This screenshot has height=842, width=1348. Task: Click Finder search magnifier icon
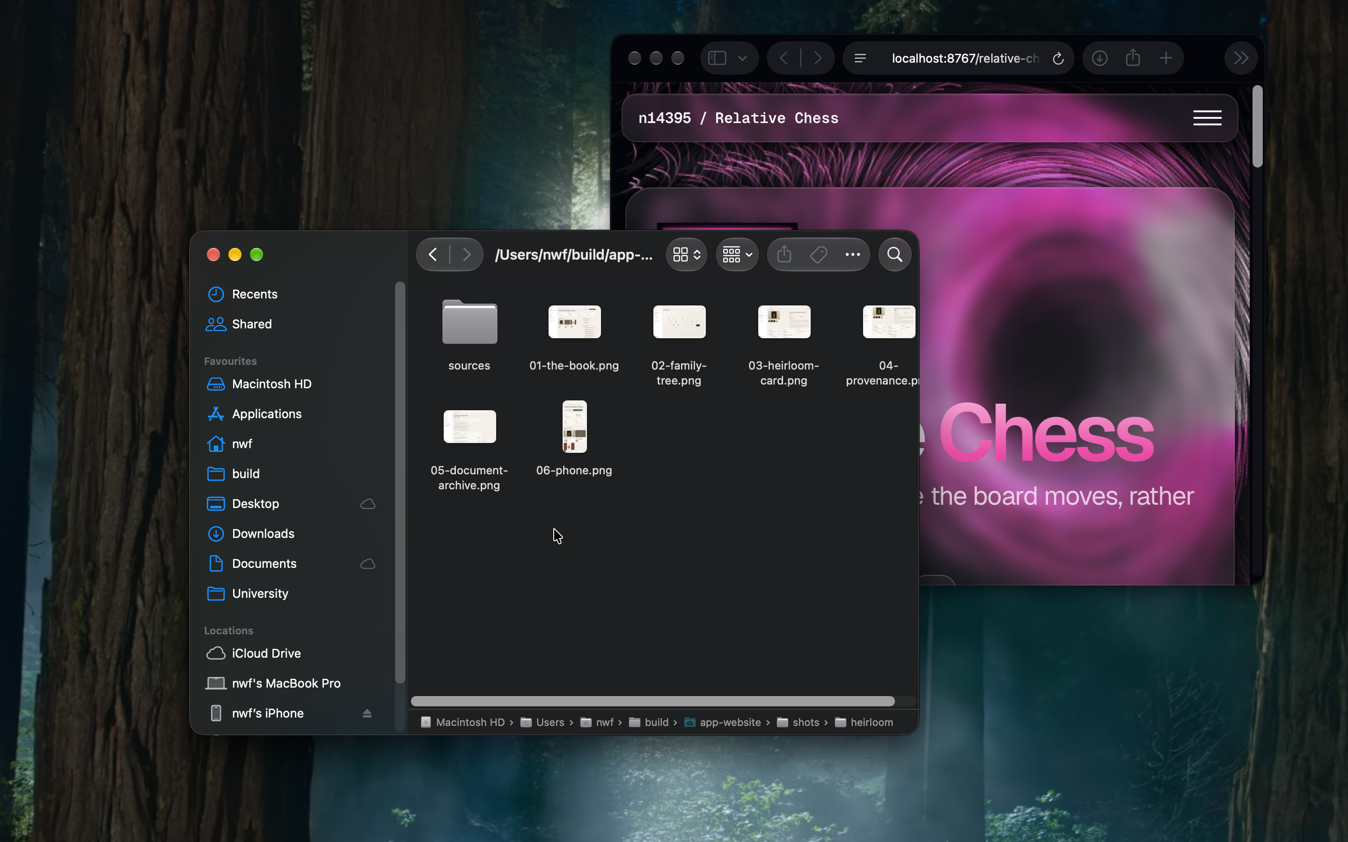point(894,254)
